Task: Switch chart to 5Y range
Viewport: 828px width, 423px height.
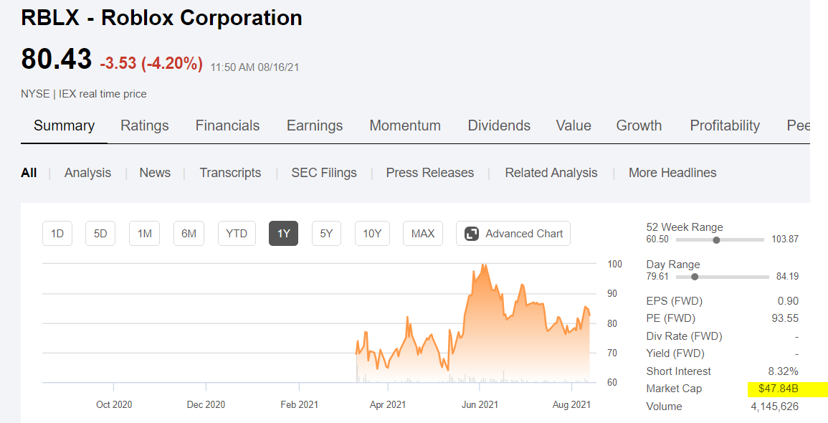Action: [326, 234]
